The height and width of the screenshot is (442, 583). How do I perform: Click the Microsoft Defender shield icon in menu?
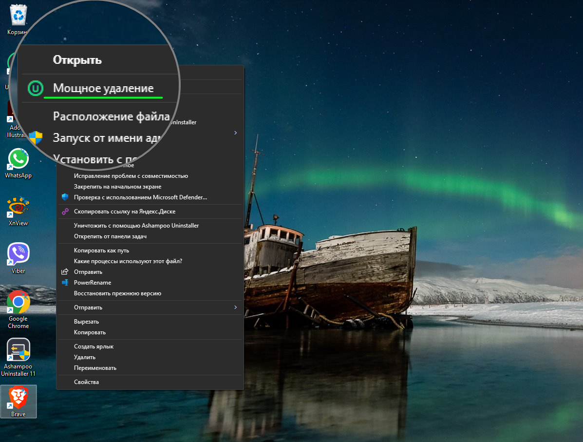[x=65, y=197]
